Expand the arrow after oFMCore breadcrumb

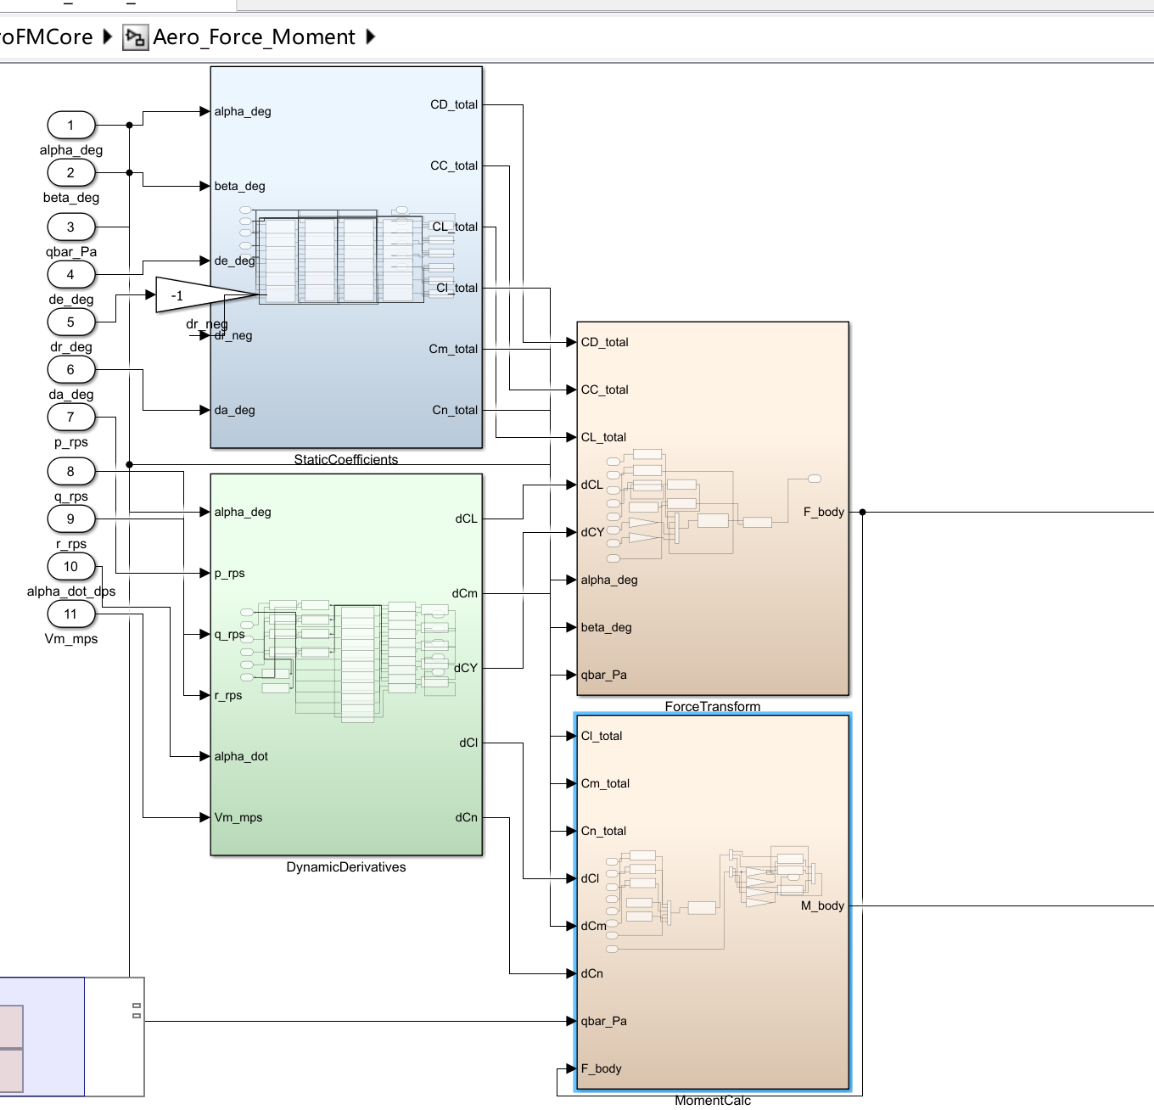pyautogui.click(x=107, y=37)
